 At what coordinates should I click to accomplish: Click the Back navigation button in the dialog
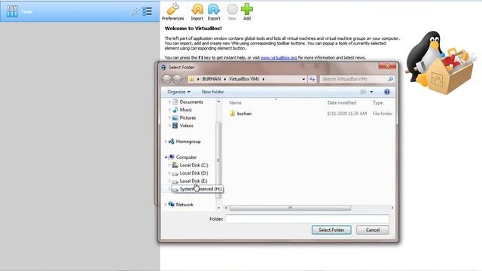coord(166,79)
